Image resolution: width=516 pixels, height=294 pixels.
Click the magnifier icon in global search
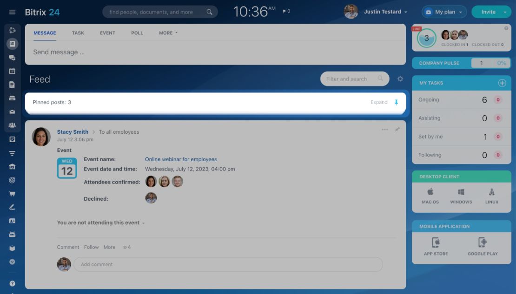(x=209, y=12)
